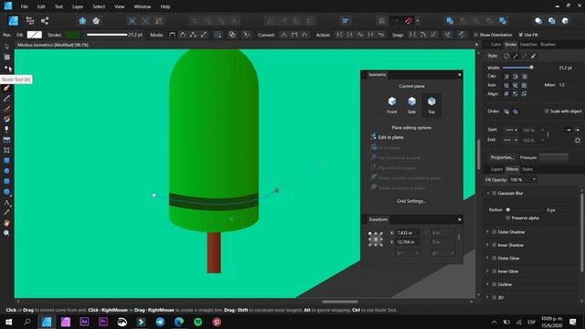This screenshot has height=329, width=585.
Task: Switch to Pixel Persona icon
Action: (x=30, y=20)
